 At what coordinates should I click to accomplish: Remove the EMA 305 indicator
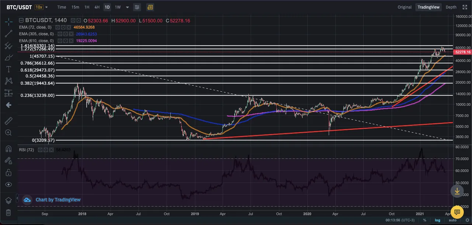point(71,34)
